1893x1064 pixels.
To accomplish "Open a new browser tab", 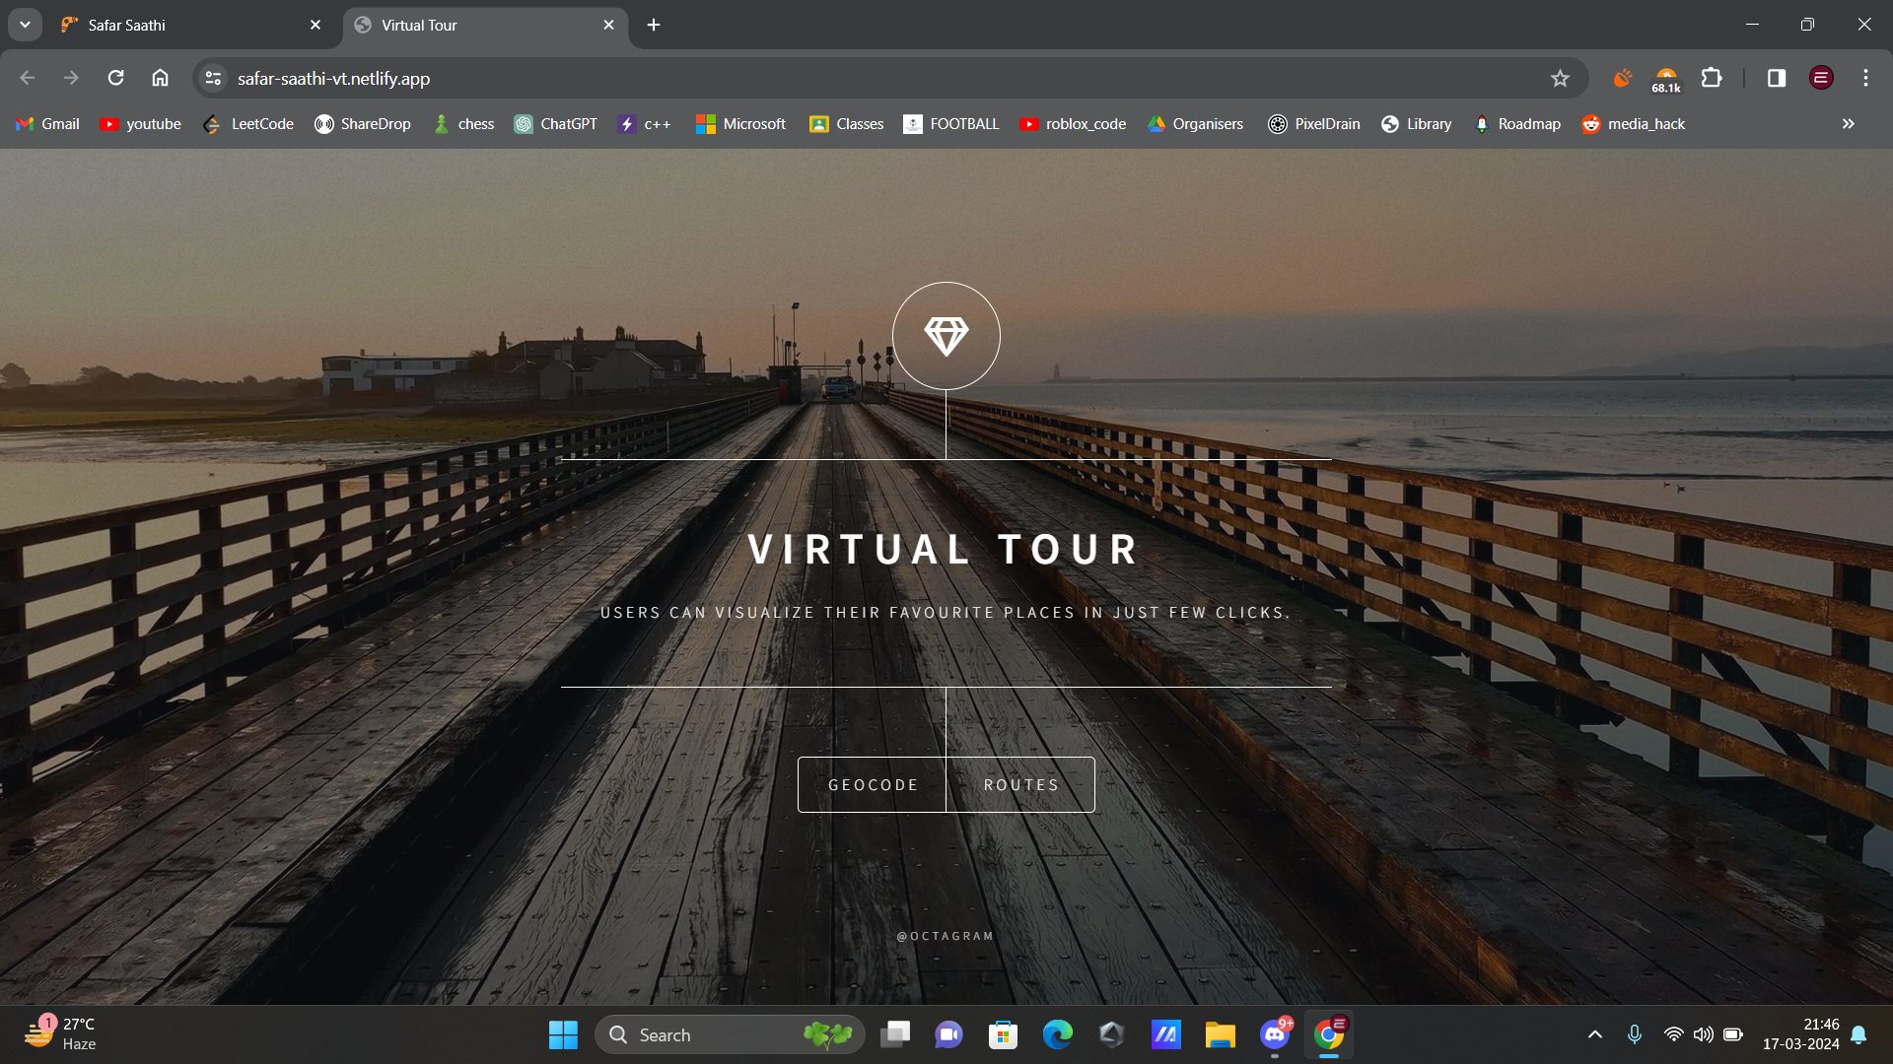I will tap(654, 25).
